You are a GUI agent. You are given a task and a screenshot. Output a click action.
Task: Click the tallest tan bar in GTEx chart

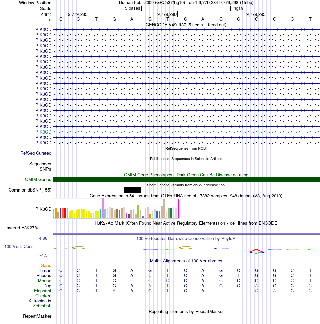pos(164,209)
